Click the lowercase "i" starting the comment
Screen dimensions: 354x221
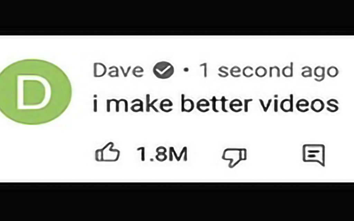[x=95, y=104]
